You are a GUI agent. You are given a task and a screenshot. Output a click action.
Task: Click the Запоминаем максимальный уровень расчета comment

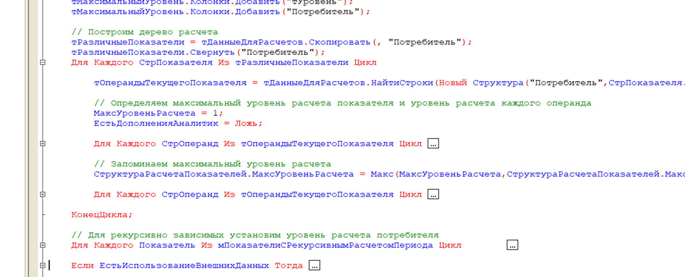pyautogui.click(x=212, y=164)
